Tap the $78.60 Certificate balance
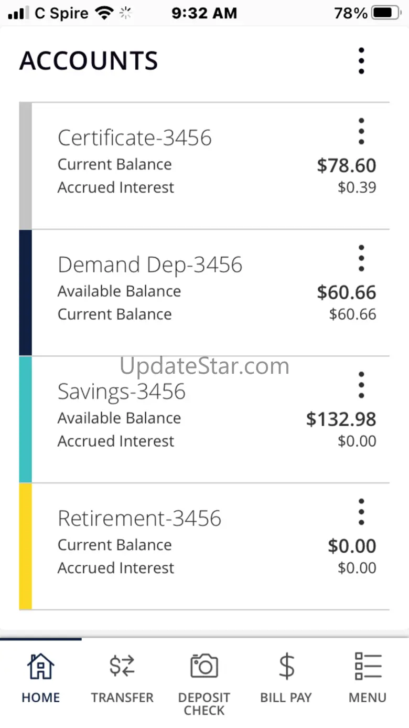 click(x=347, y=165)
